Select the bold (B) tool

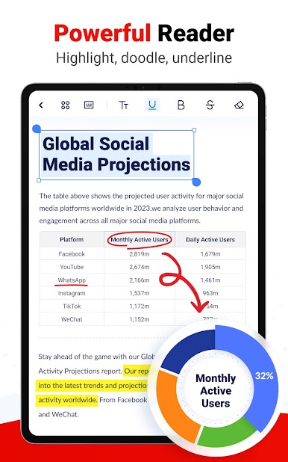point(181,105)
